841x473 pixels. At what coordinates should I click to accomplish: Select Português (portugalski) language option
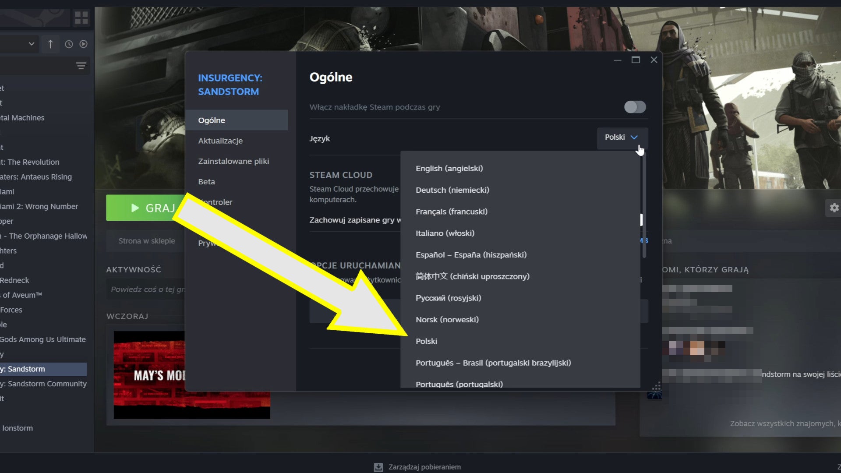(459, 383)
